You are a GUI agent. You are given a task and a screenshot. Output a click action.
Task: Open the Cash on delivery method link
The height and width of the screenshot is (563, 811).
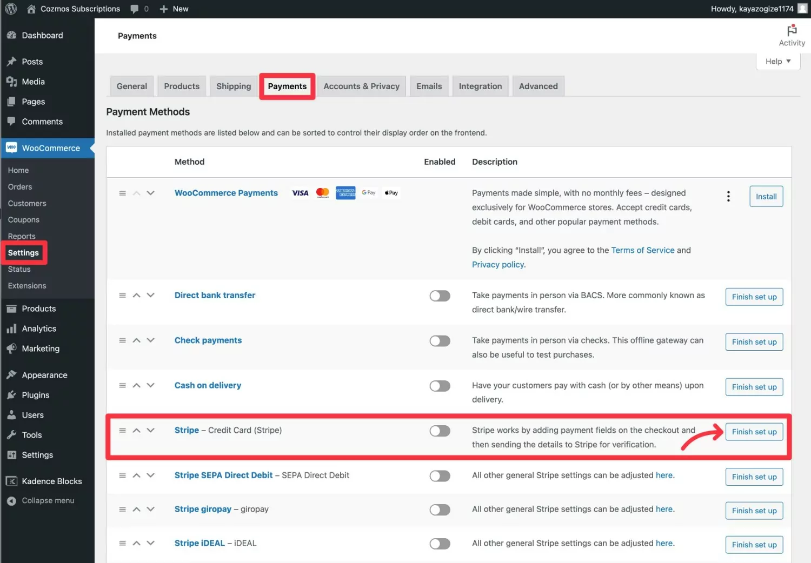[x=208, y=385]
